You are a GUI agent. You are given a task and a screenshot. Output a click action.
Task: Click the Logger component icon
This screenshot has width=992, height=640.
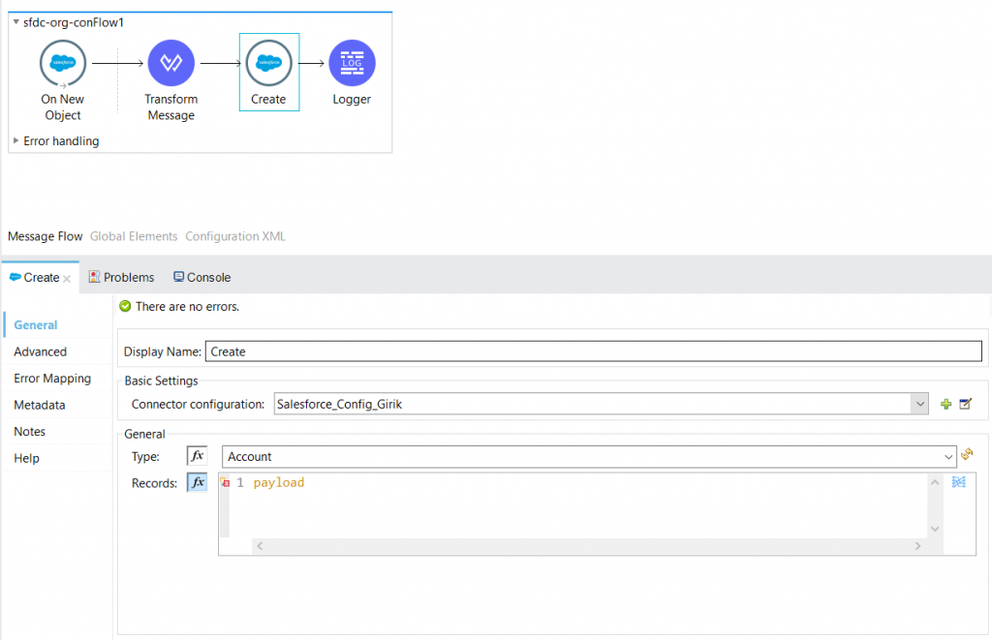click(351, 66)
